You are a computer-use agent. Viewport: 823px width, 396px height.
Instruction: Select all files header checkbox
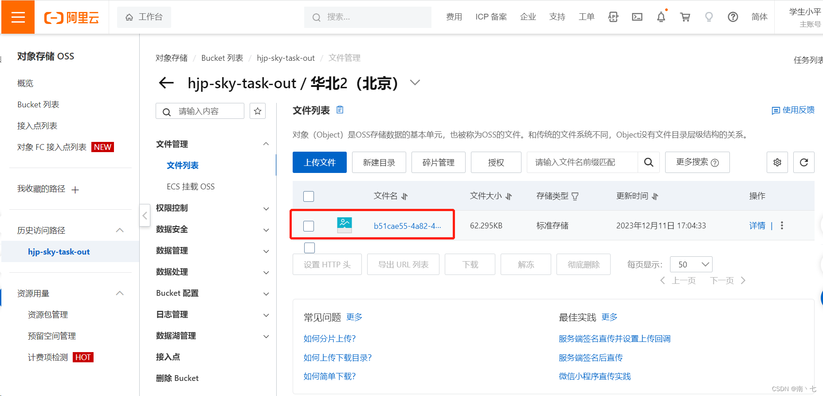[309, 196]
